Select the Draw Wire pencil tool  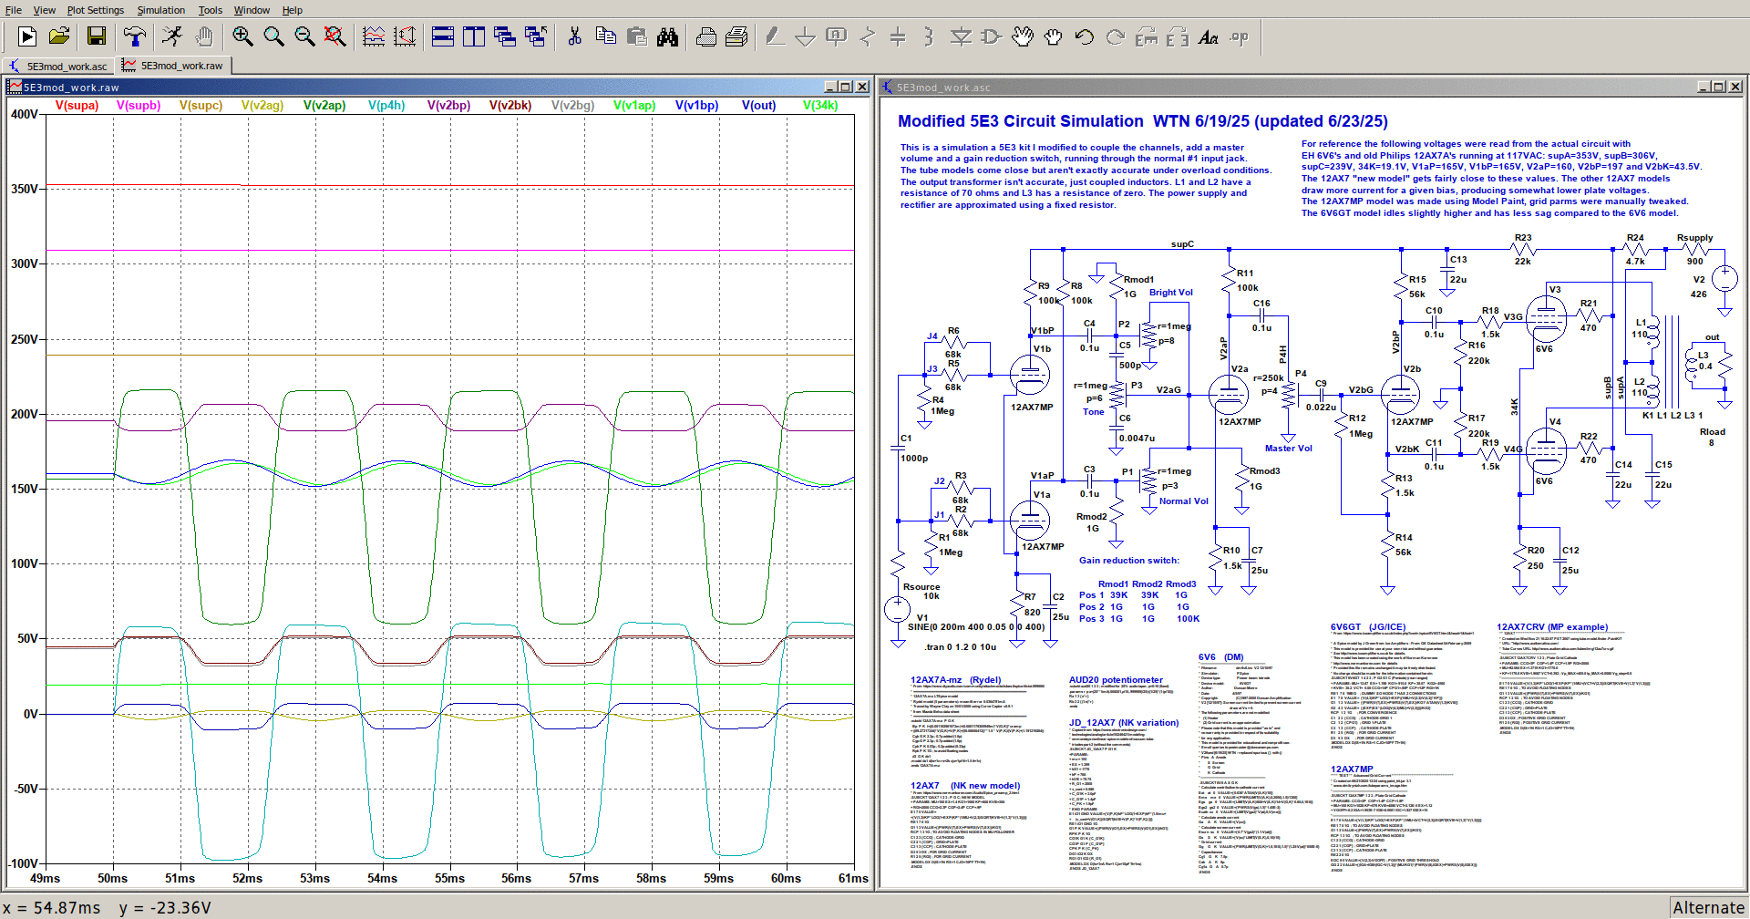tap(775, 36)
